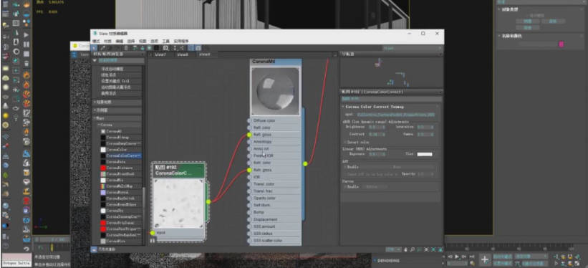The height and width of the screenshot is (268, 588).
Task: Open the 材质 menu
Action: coord(107,41)
